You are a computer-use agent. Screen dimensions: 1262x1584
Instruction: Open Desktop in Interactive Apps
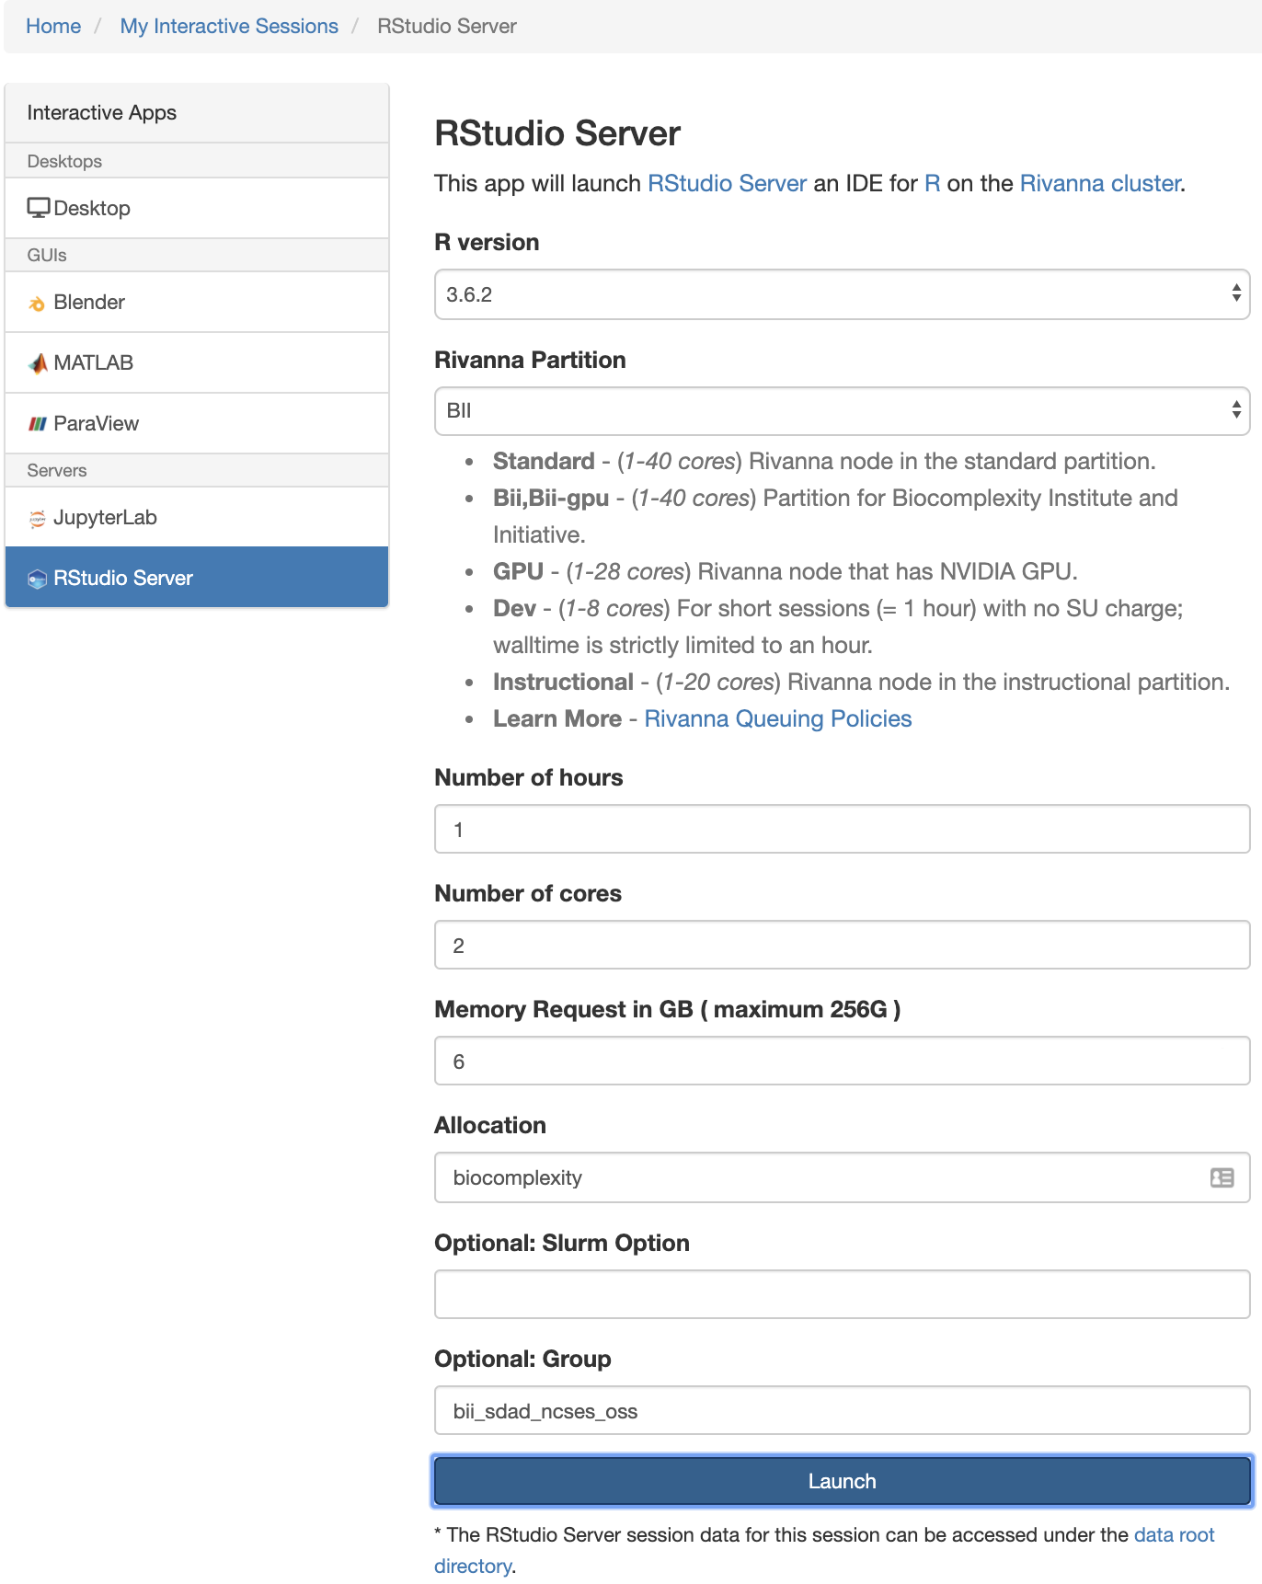[x=197, y=208]
